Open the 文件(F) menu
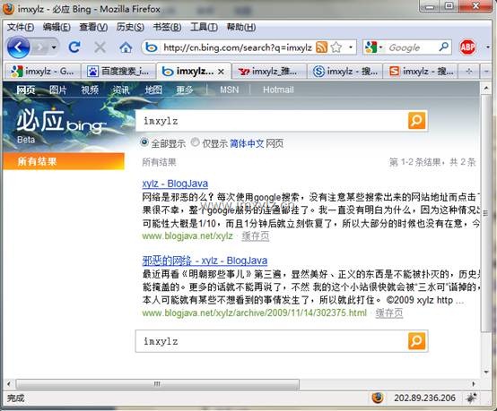 (21, 27)
